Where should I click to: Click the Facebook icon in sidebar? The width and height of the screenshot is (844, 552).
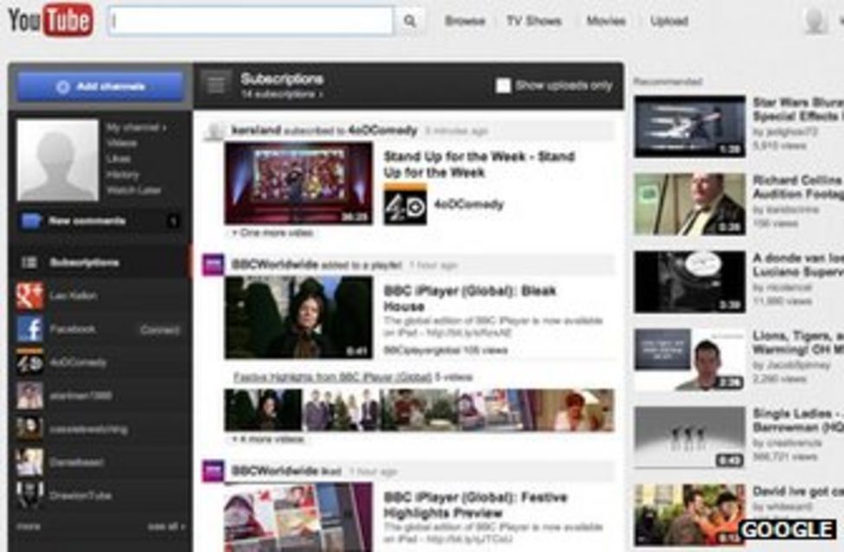coord(29,329)
